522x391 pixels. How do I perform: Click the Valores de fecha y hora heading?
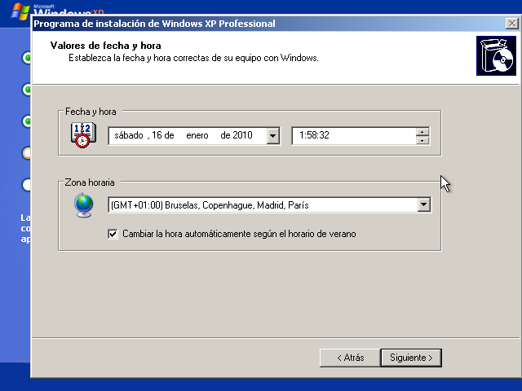tap(105, 46)
